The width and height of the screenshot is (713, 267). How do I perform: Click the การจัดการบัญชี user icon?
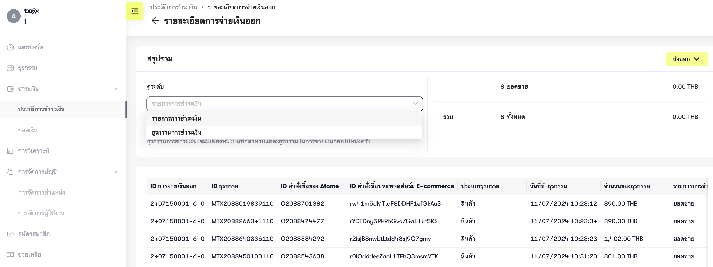point(10,172)
